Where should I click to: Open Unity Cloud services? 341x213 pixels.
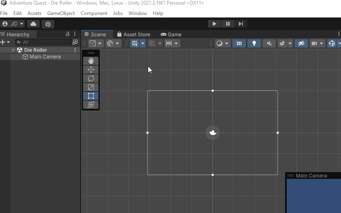(x=33, y=24)
